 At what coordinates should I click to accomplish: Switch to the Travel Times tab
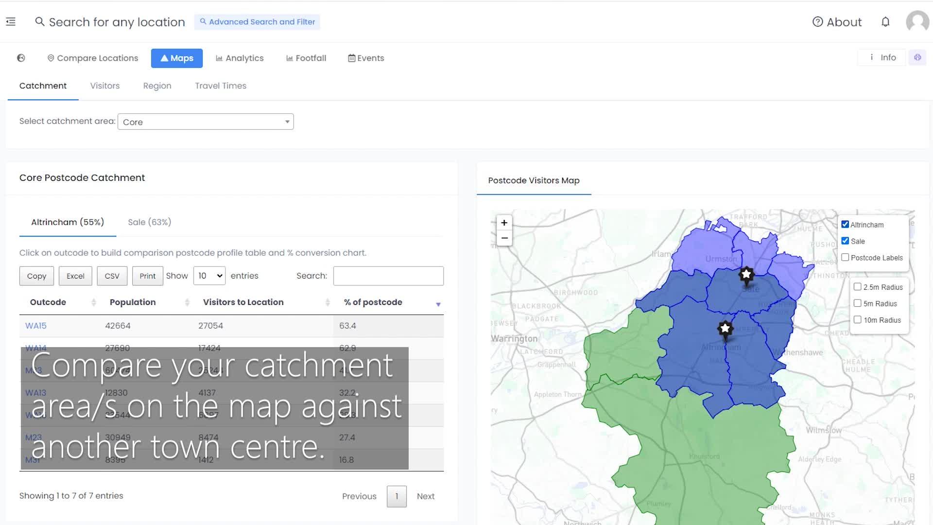(x=221, y=86)
